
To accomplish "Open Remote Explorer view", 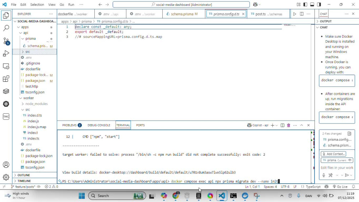I will (x=6, y=66).
